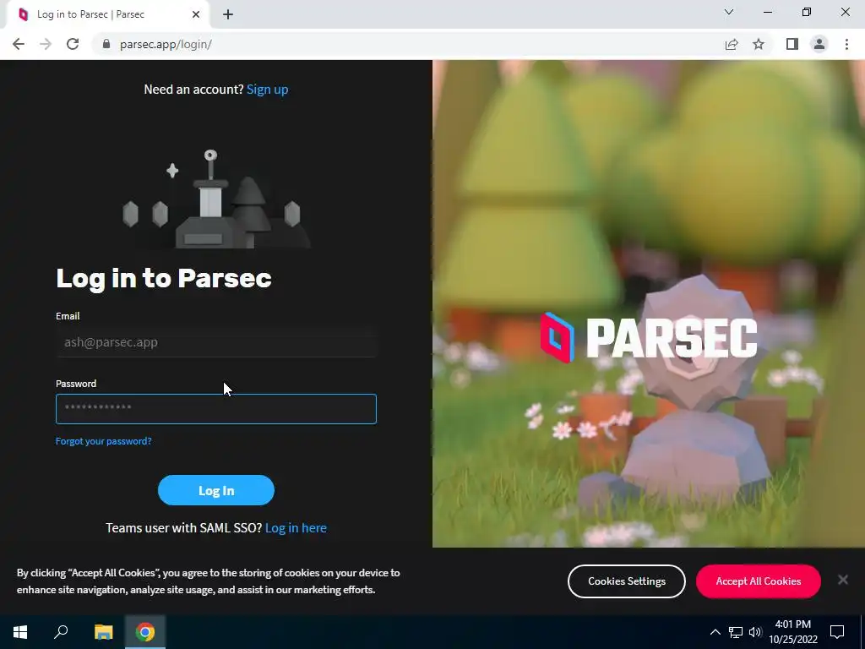View site information lock icon
The width and height of the screenshot is (865, 649).
point(106,44)
